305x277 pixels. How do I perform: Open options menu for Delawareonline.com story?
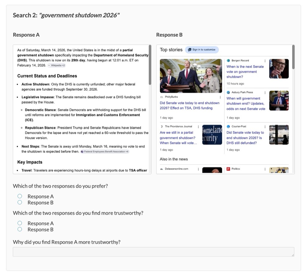tap(199, 169)
